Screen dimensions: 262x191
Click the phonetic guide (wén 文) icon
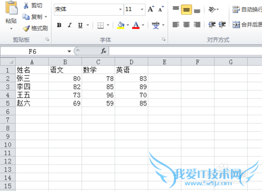click(x=156, y=25)
